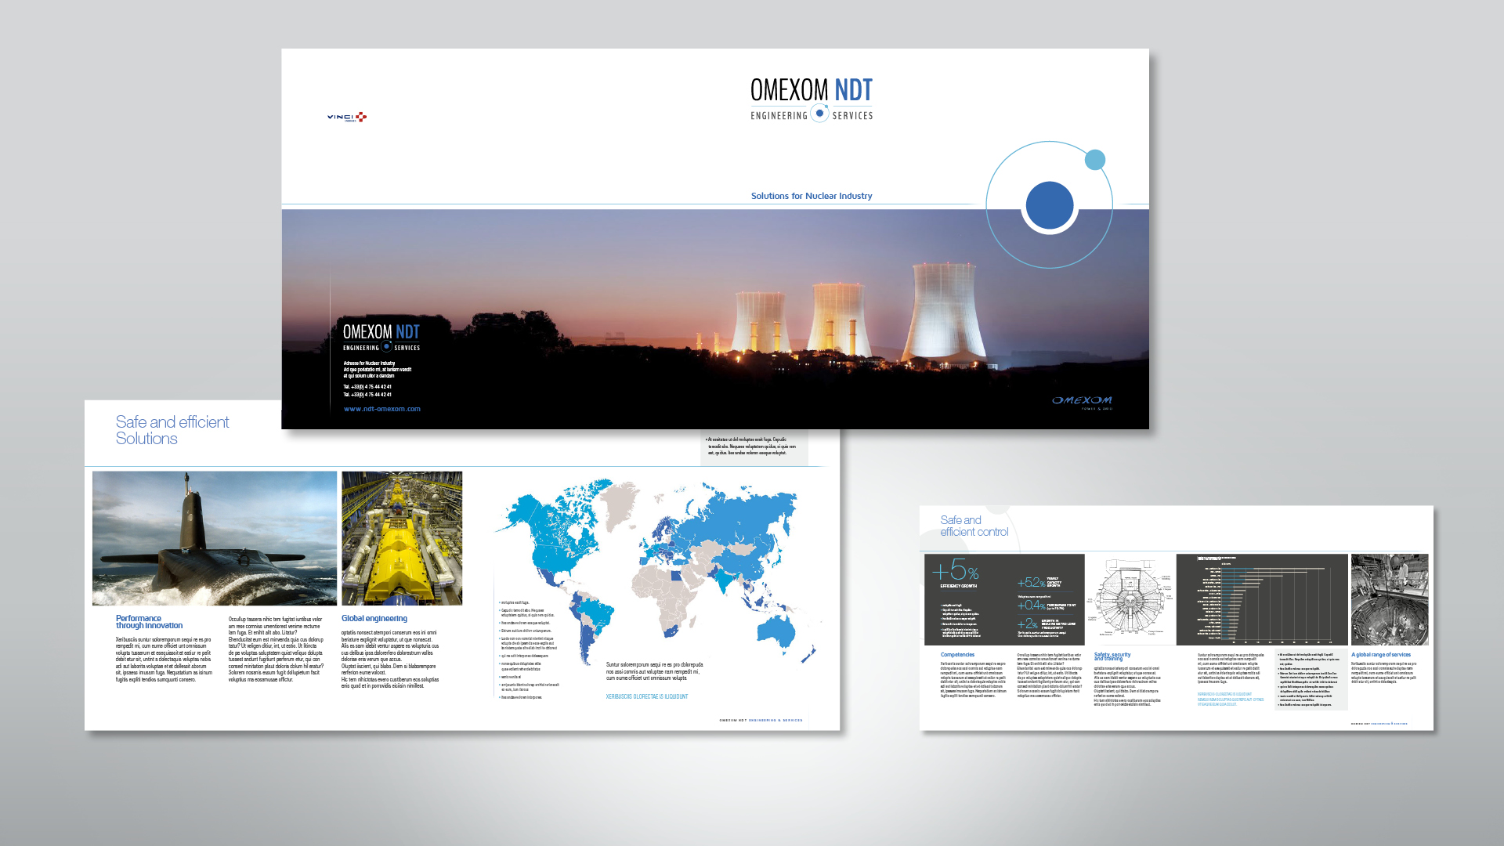The width and height of the screenshot is (1504, 846).
Task: Click the '+2%' statistic
Action: click(1028, 624)
